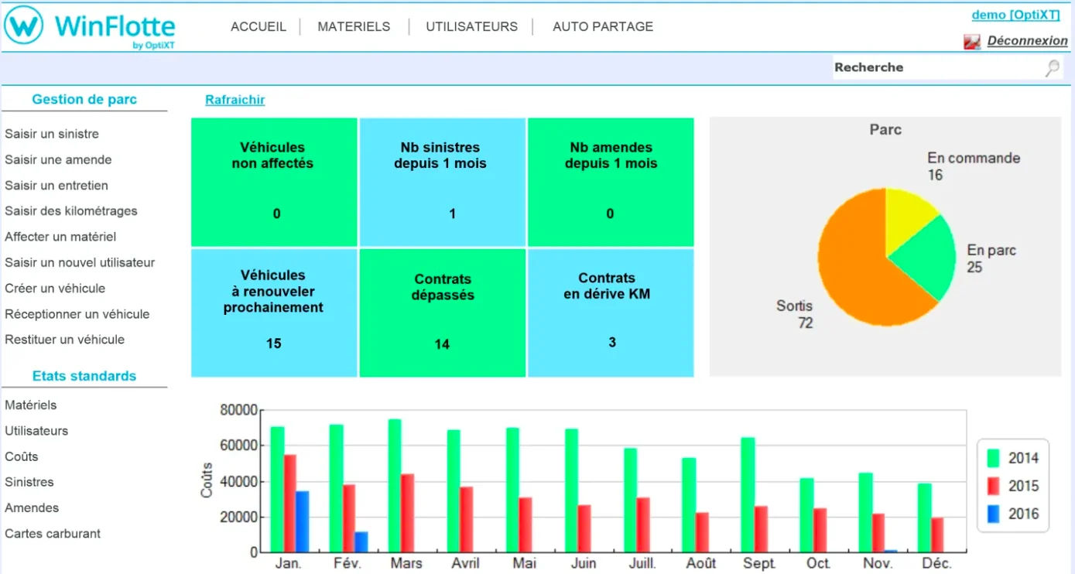
Task: Open Saisir un entretien
Action: click(x=56, y=186)
